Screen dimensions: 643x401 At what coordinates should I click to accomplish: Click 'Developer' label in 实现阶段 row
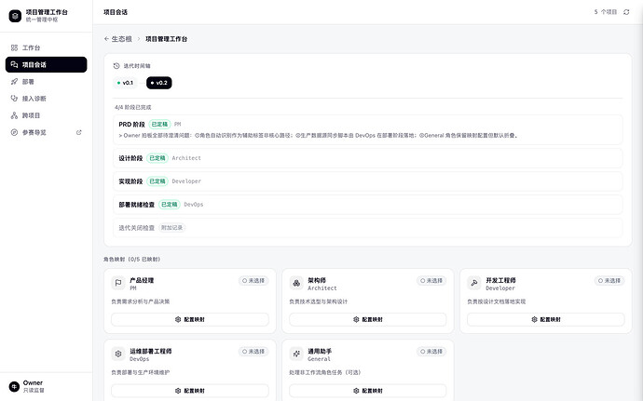point(186,181)
